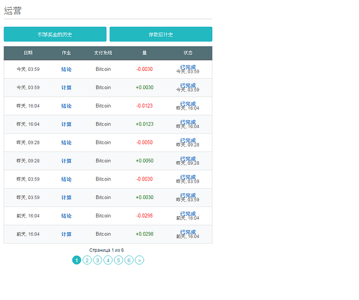Click the 支付系统 column header
Screen dimensions: 359x300
(103, 53)
